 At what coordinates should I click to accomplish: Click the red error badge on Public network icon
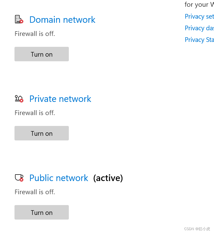pos(21,180)
